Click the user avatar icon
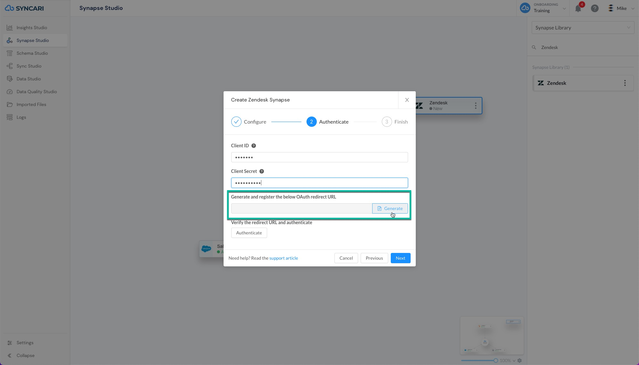Viewport: 639px width, 365px height. pyautogui.click(x=610, y=8)
